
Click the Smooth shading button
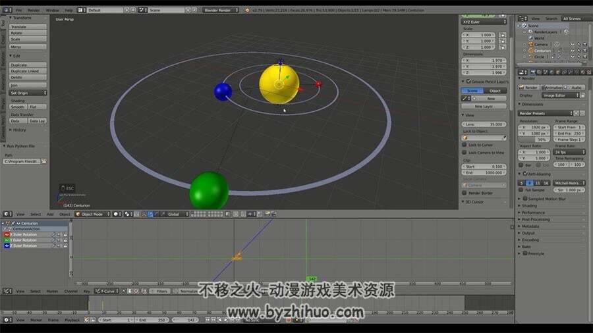(x=18, y=107)
